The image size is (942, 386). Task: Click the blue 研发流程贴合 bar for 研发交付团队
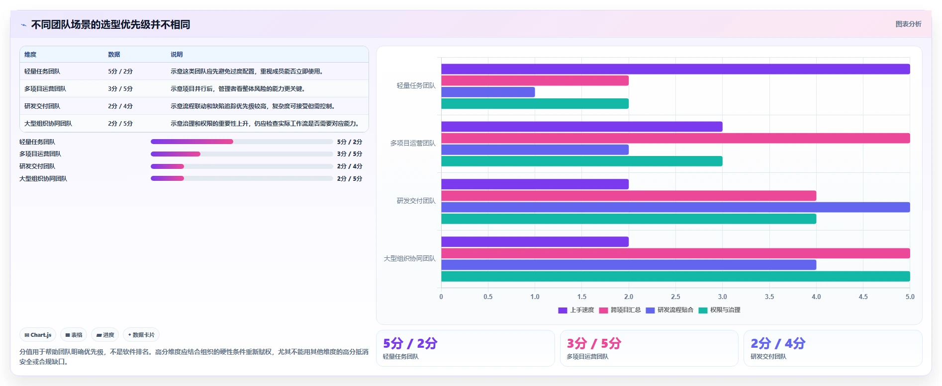(675, 207)
